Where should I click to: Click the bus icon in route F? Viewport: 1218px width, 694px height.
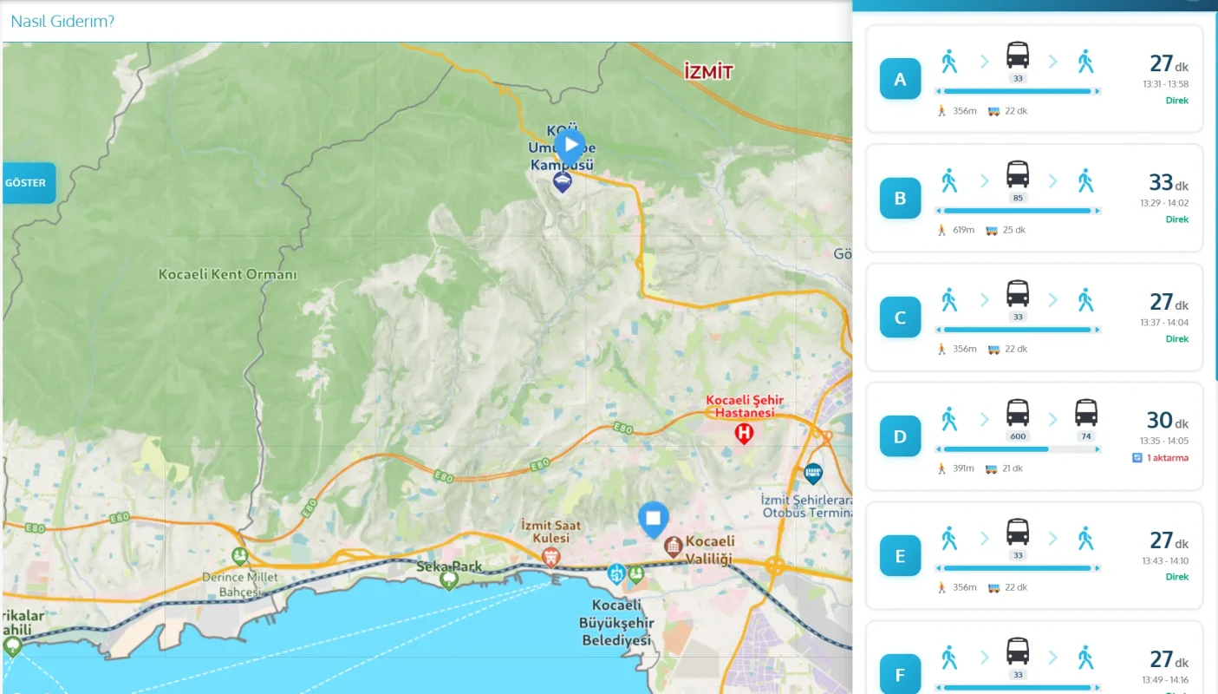click(1018, 651)
